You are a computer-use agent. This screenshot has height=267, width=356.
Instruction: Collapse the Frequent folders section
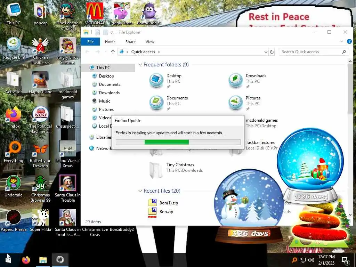tap(140, 65)
